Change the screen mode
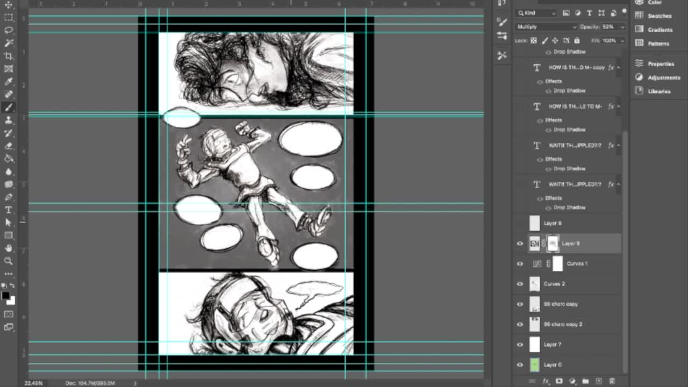Viewport: 688px width, 387px height. 9,326
